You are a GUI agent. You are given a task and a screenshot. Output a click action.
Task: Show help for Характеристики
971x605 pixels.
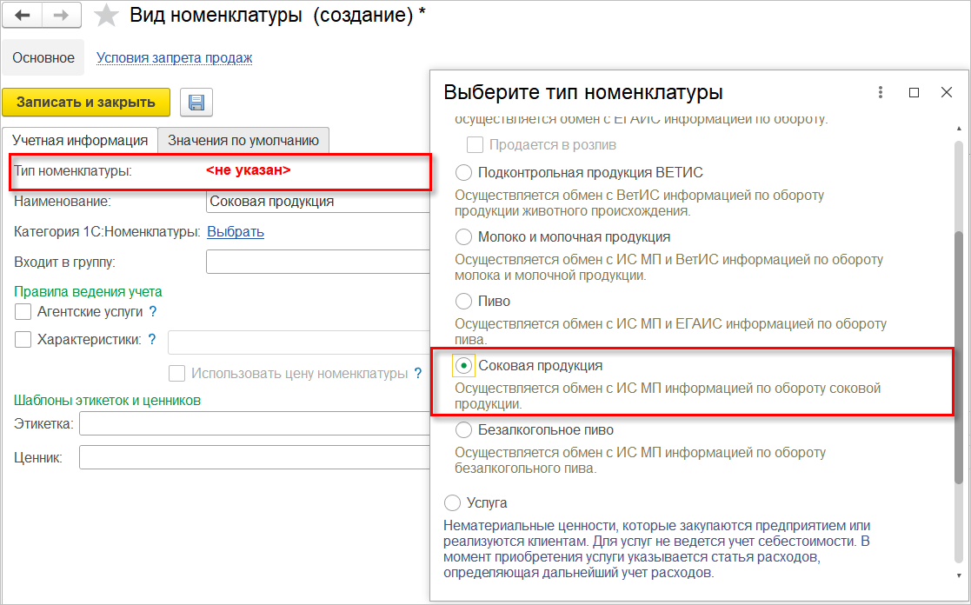pos(152,339)
